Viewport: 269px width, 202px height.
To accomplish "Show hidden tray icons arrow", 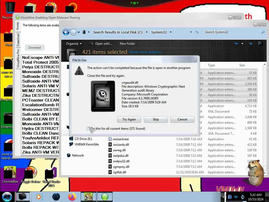I will pos(223,197).
